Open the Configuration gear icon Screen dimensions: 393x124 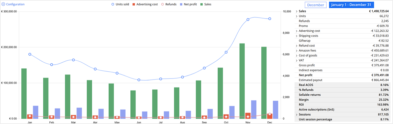coord(3,4)
